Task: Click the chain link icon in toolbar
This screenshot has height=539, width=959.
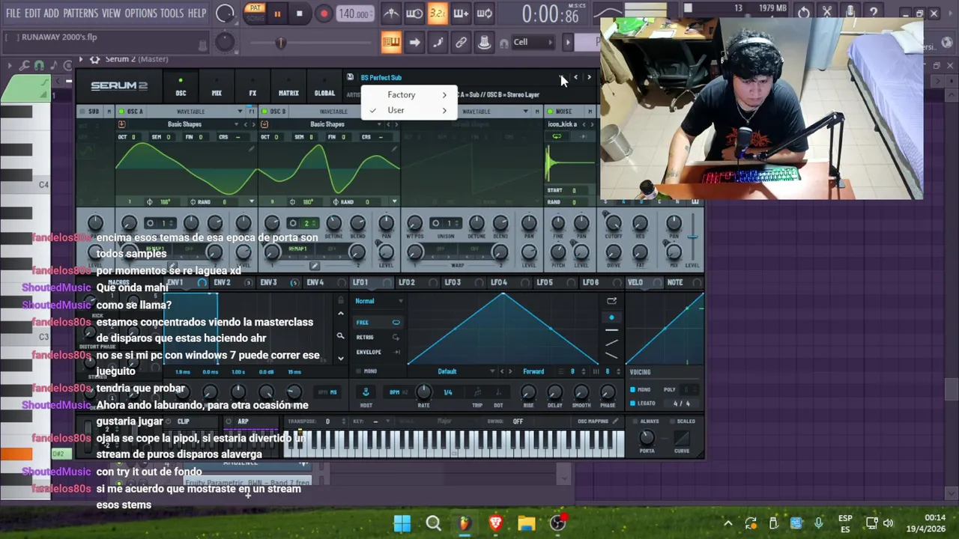Action: point(461,42)
